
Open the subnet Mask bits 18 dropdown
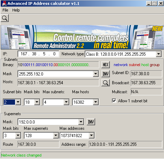[37, 102]
